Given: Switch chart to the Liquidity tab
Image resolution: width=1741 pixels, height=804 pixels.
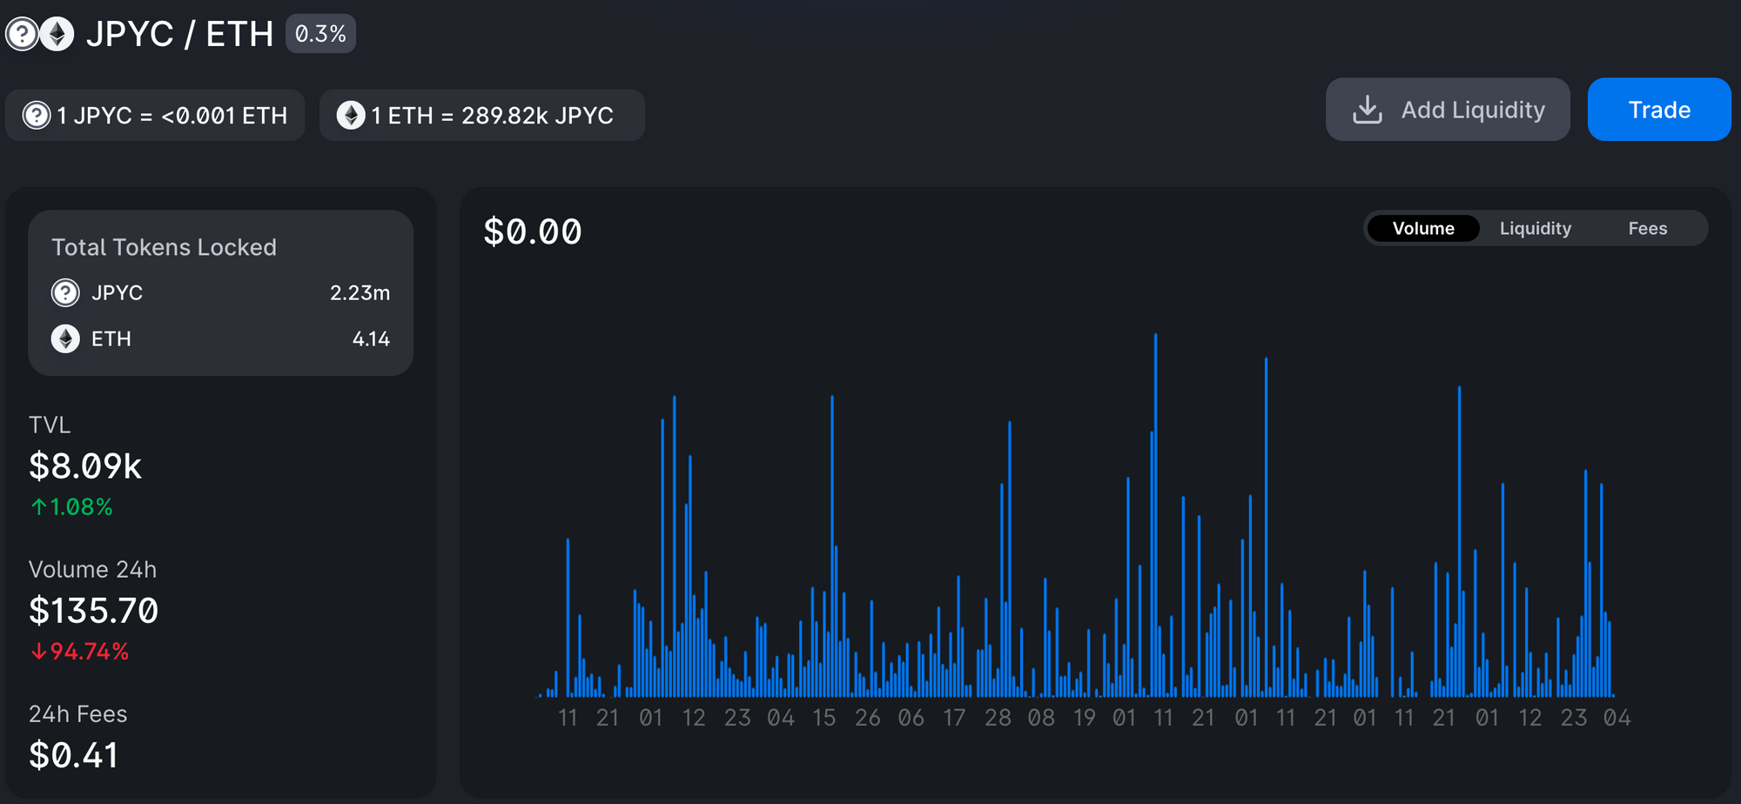Looking at the screenshot, I should click(1535, 228).
